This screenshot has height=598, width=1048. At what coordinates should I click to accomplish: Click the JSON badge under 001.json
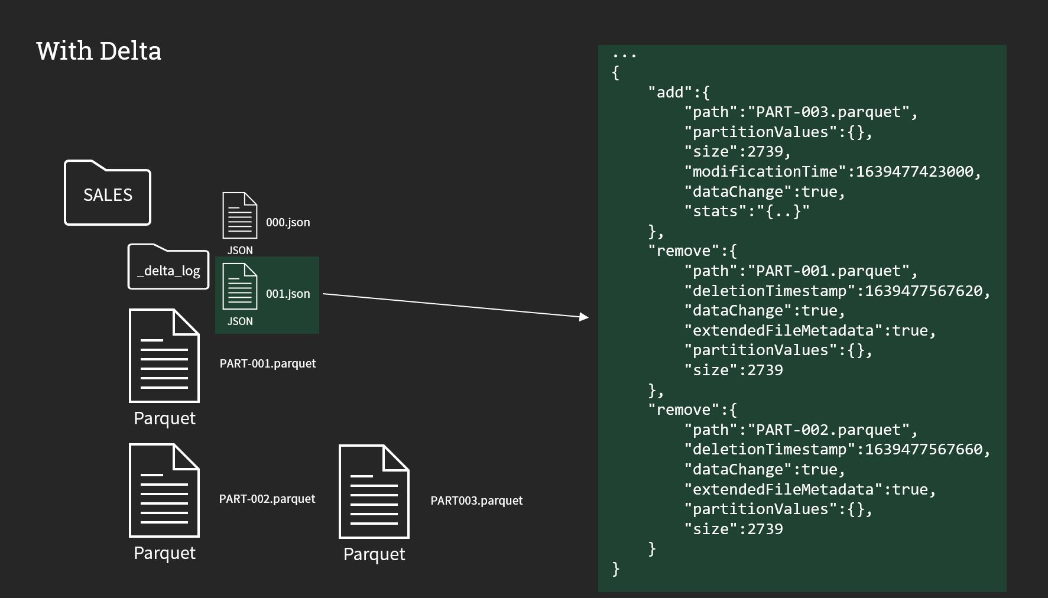click(x=239, y=321)
